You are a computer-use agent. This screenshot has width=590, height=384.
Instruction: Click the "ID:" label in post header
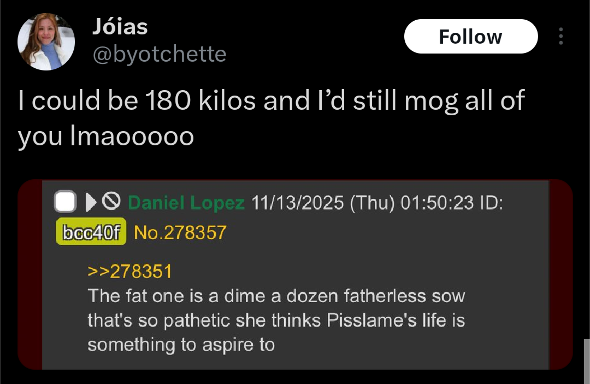click(491, 203)
